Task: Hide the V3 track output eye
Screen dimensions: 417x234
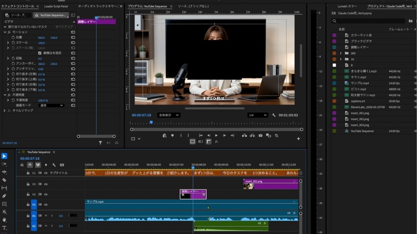Action: click(46, 184)
